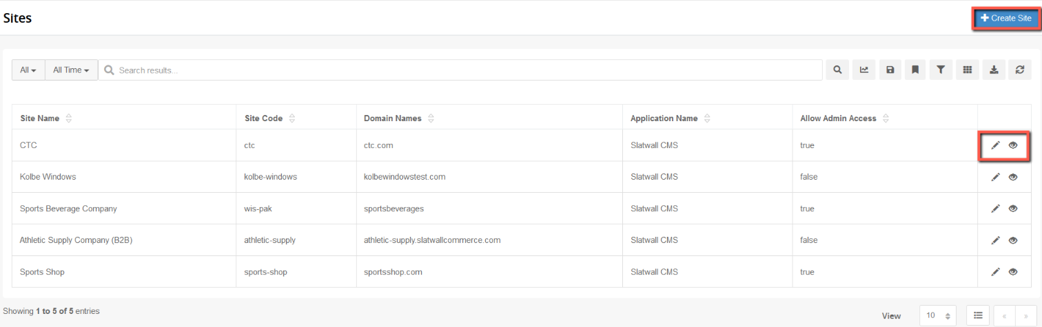Click the export download icon
Image resolution: width=1042 pixels, height=327 pixels.
point(993,70)
